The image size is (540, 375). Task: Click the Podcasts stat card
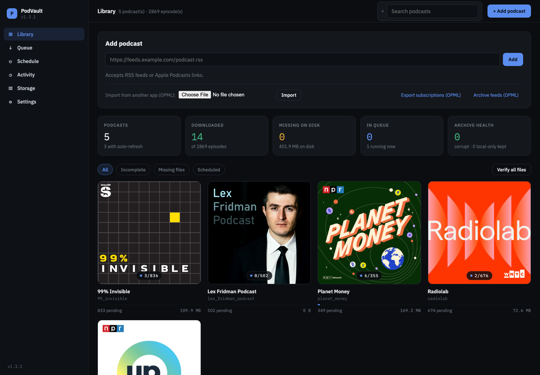click(x=139, y=136)
